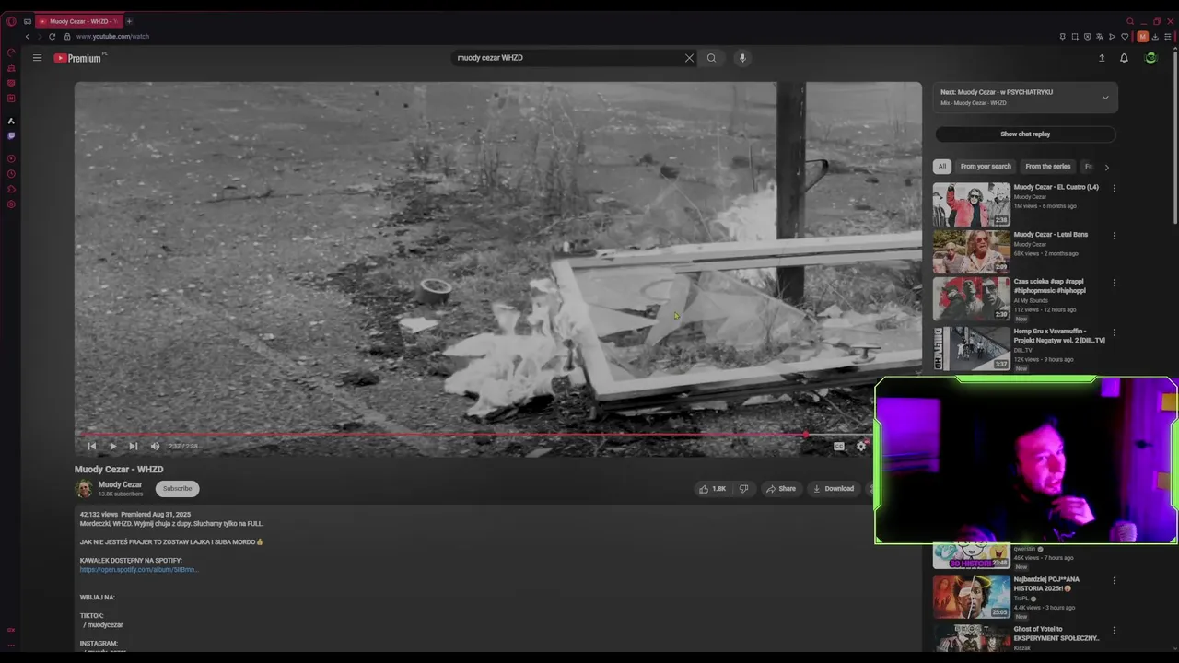Reload the YouTube page
This screenshot has height=663, width=1179.
(52, 36)
